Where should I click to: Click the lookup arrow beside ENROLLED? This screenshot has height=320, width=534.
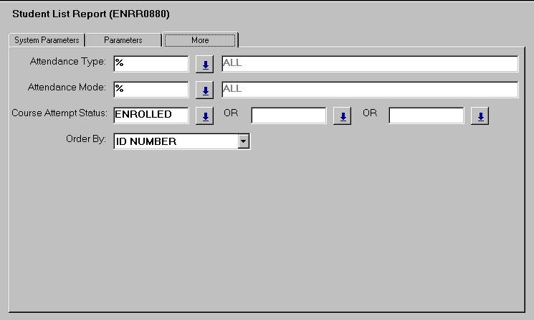point(205,116)
